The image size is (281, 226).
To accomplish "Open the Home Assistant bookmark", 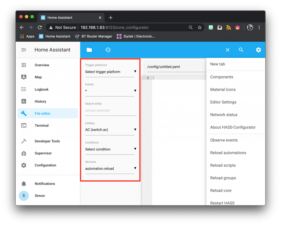I will coord(55,37).
